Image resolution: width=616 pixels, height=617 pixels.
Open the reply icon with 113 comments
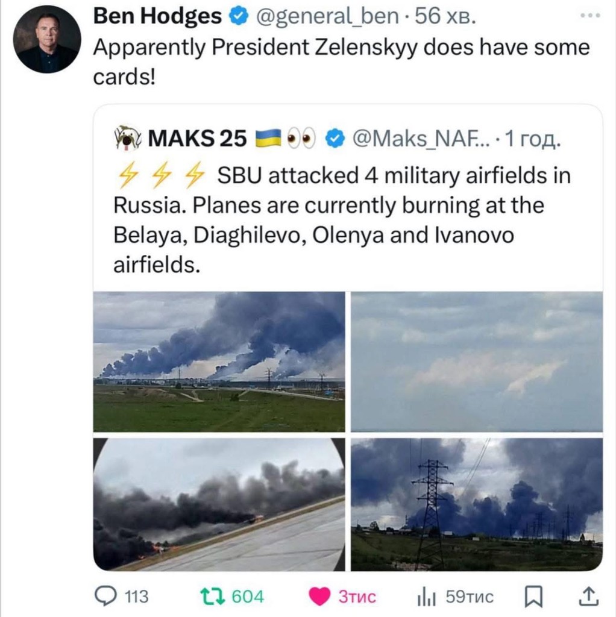107,597
